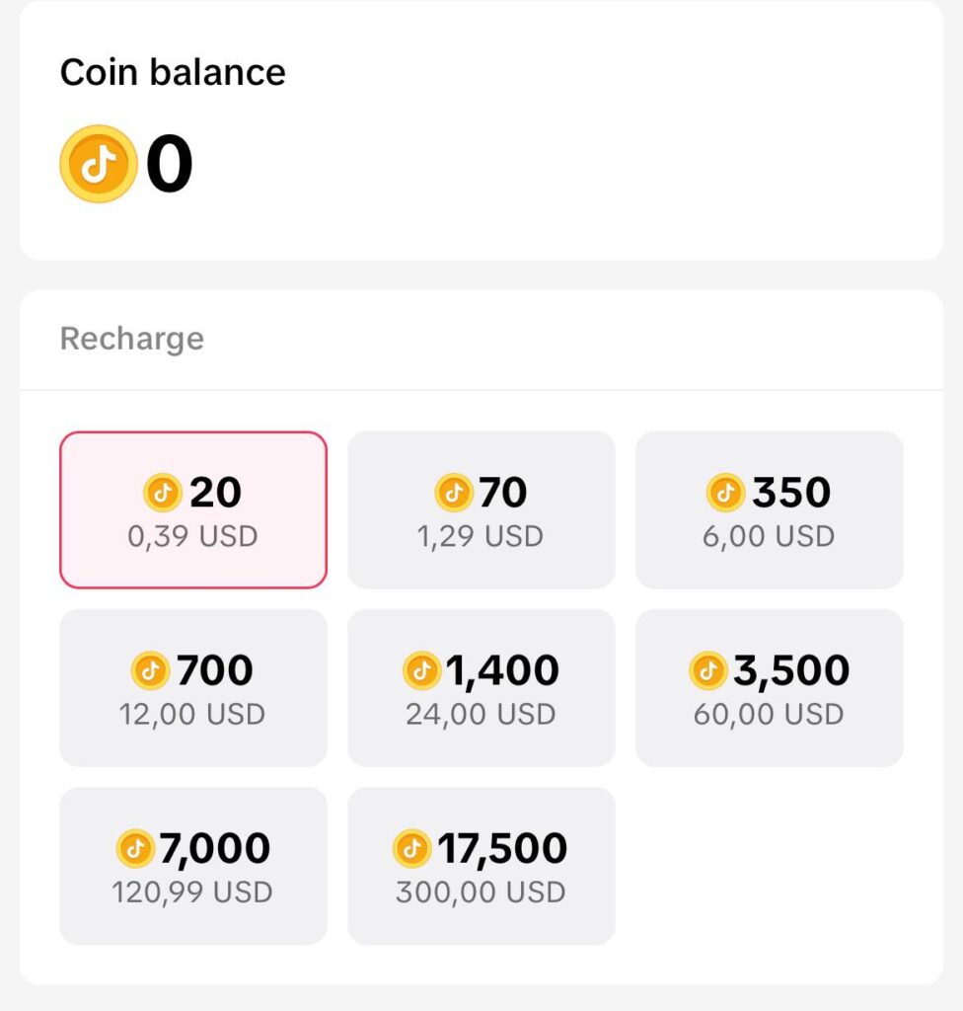Select the 700 coins recharge tile
The image size is (963, 1011).
193,688
